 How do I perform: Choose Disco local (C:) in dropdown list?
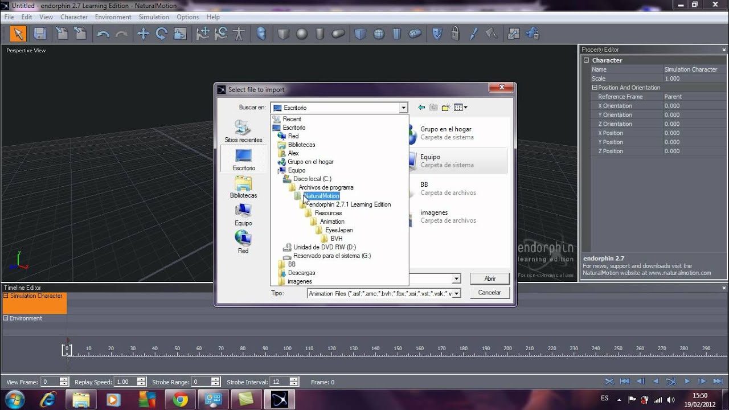tap(312, 179)
